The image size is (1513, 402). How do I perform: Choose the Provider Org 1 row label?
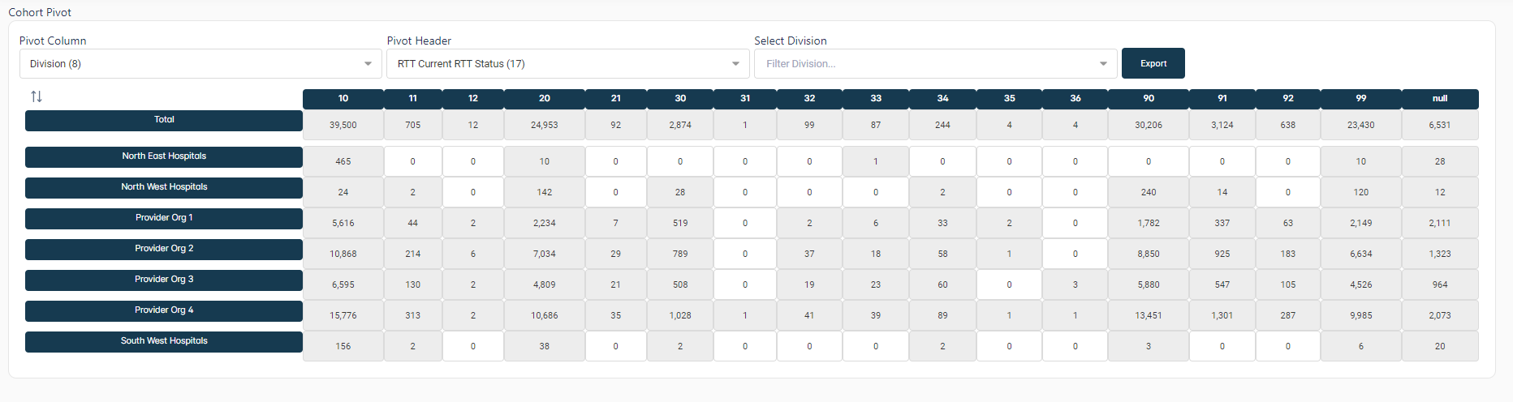164,218
